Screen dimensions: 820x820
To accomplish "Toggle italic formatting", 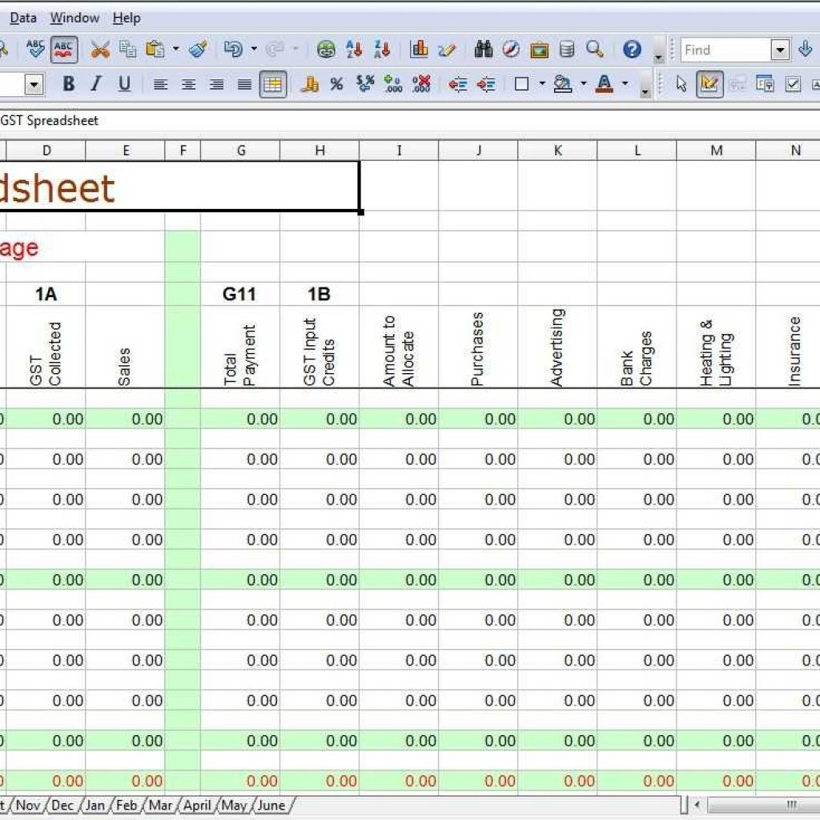I will click(x=95, y=83).
